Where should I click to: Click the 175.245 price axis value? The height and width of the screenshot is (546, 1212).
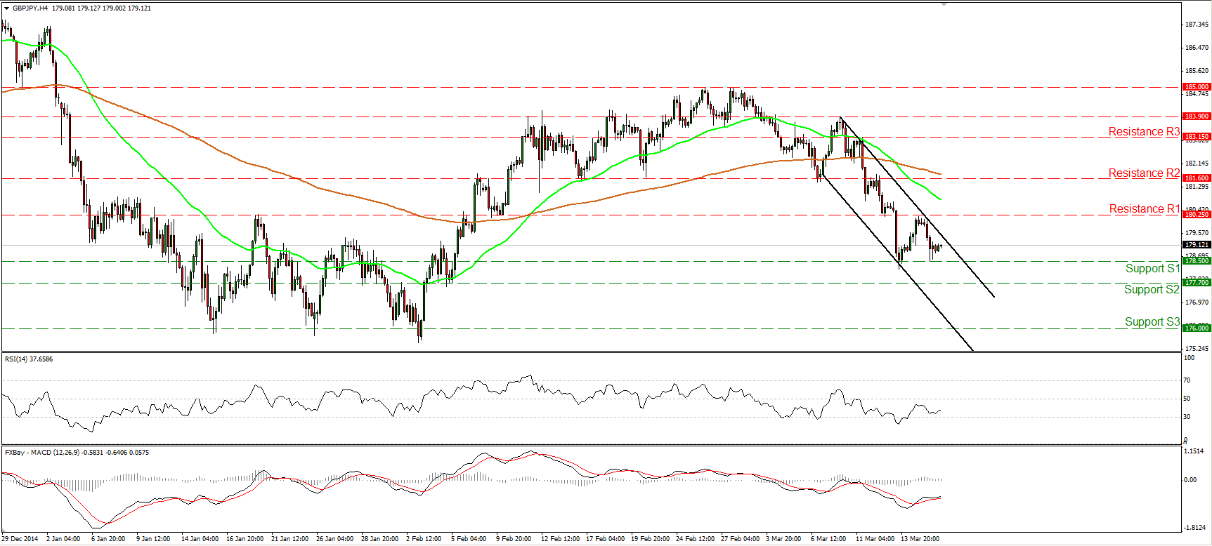(1197, 349)
